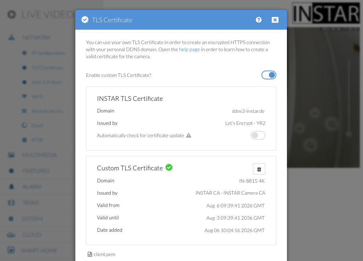Click the INSTAR TLS Certificate heading
The image size is (363, 261).
130,98
